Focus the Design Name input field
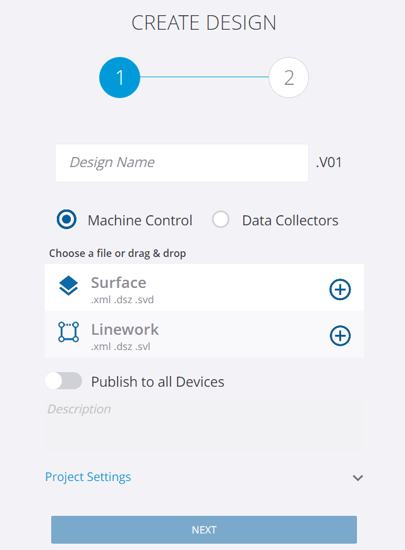The width and height of the screenshot is (405, 550). click(x=182, y=163)
